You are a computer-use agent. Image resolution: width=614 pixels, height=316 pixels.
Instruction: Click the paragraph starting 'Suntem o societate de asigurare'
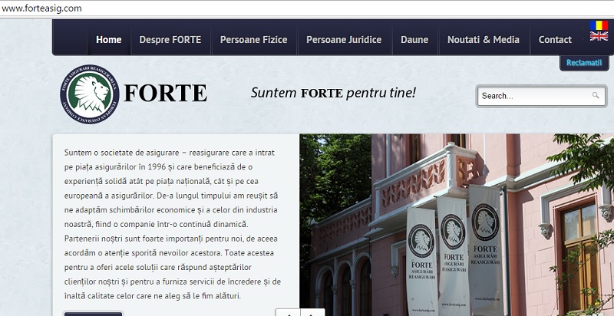tap(172, 225)
